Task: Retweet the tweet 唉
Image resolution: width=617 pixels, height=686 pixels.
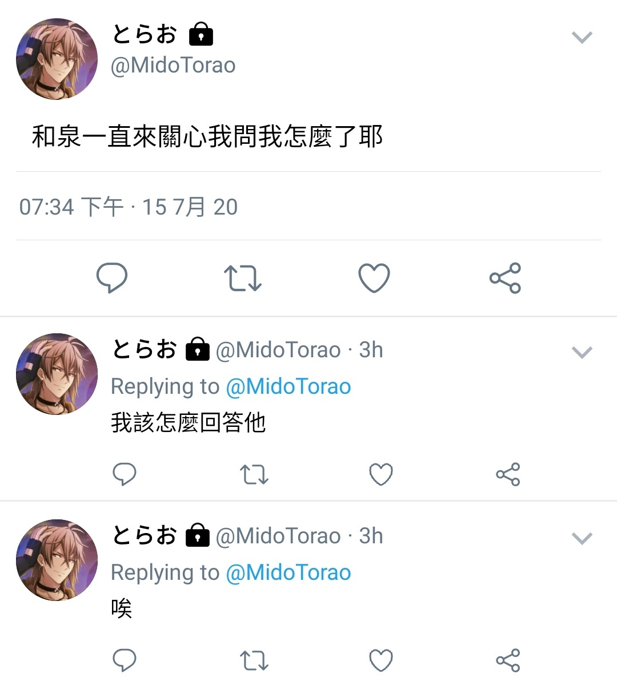Action: point(254,660)
